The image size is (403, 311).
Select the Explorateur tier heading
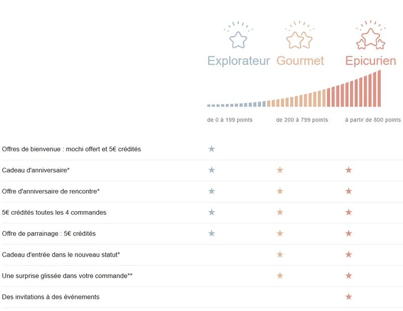tap(238, 61)
